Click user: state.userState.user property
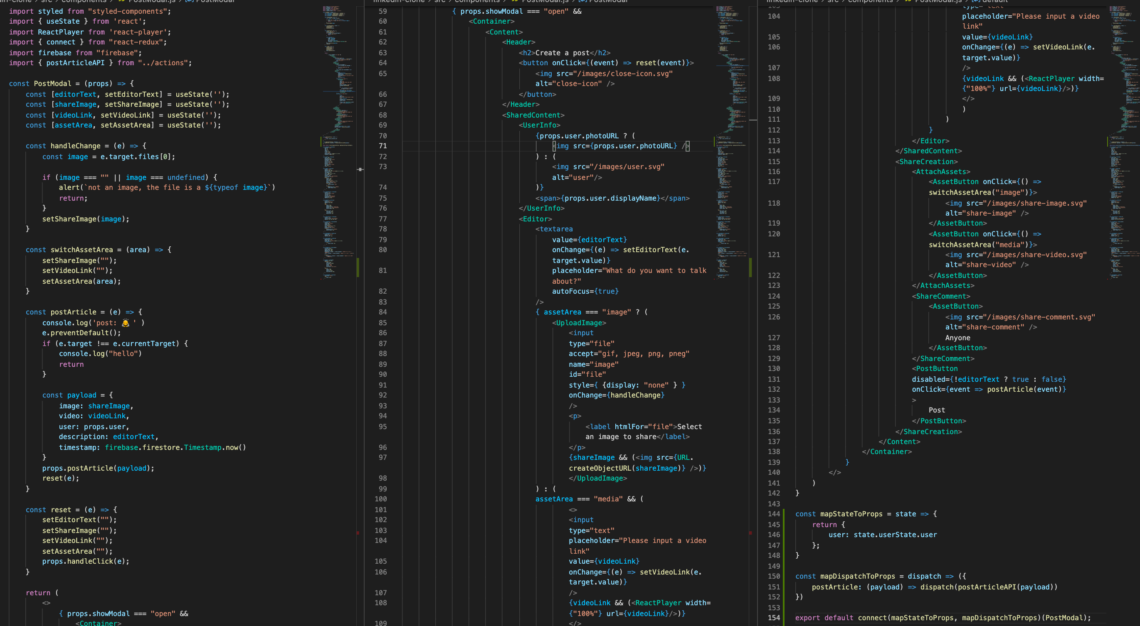Viewport: 1140px width, 626px height. pos(883,535)
